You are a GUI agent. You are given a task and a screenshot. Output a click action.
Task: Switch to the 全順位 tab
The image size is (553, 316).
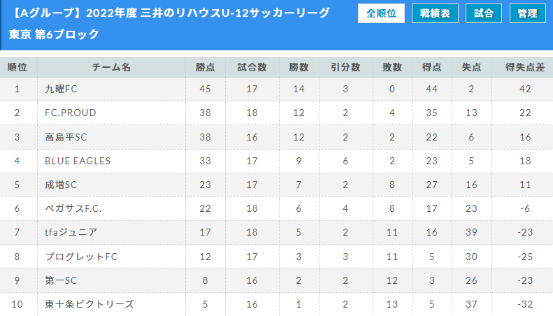pyautogui.click(x=381, y=13)
